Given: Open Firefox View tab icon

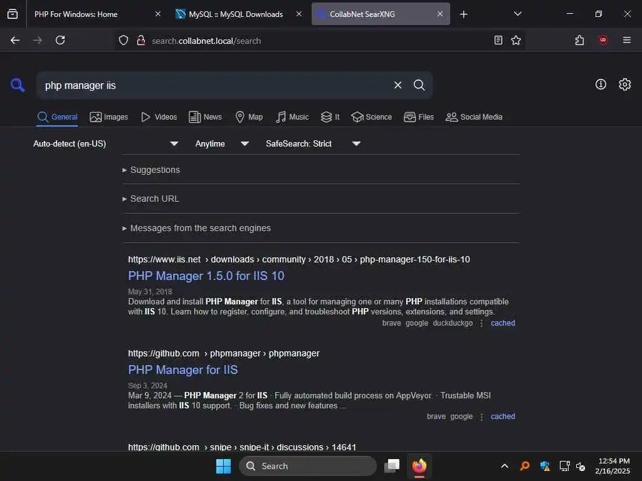Looking at the screenshot, I should click(13, 14).
